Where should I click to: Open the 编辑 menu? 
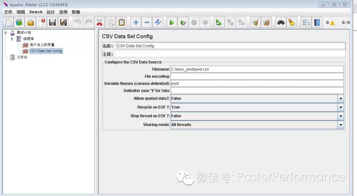point(21,12)
